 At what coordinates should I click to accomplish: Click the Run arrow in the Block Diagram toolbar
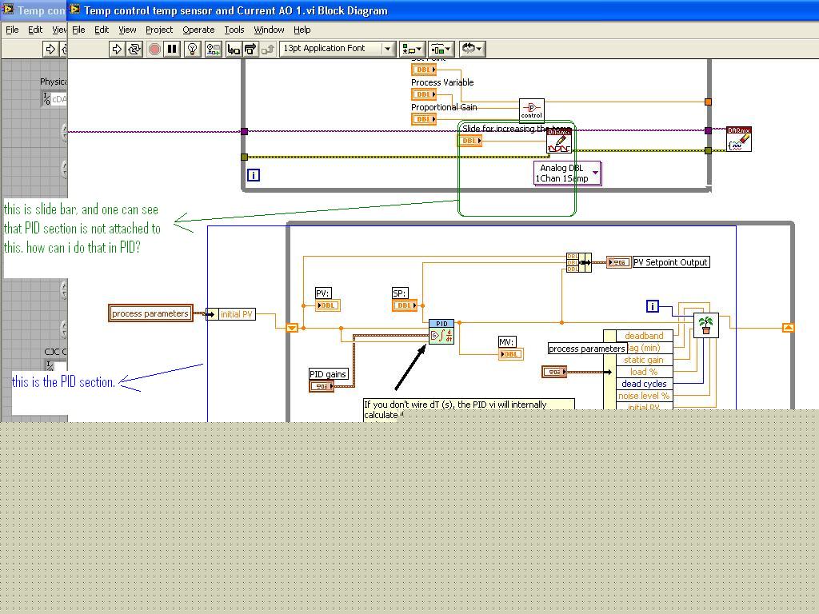click(x=117, y=49)
